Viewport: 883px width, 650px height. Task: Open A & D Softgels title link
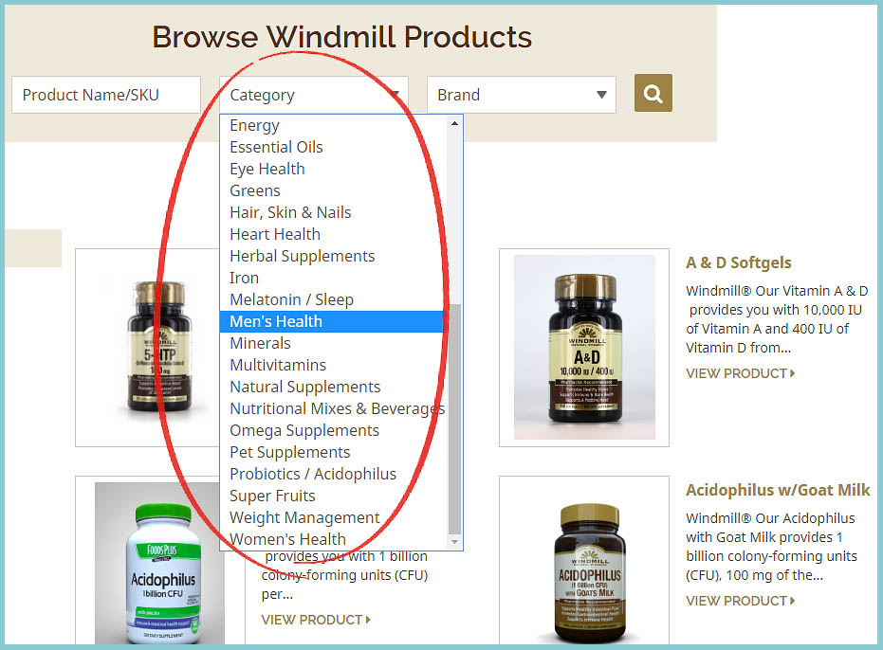click(x=738, y=262)
